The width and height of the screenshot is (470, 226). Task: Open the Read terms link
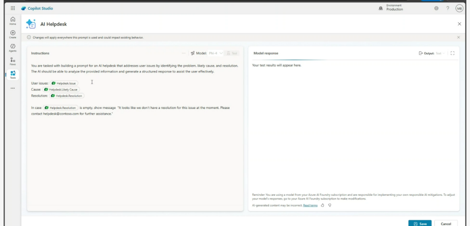(310, 205)
